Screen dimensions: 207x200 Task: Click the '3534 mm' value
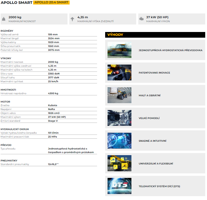point(54,38)
